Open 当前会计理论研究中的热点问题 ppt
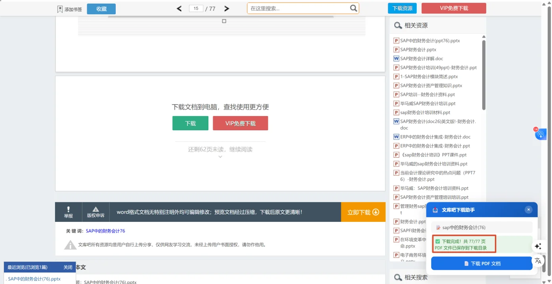552x284 pixels. (x=437, y=176)
